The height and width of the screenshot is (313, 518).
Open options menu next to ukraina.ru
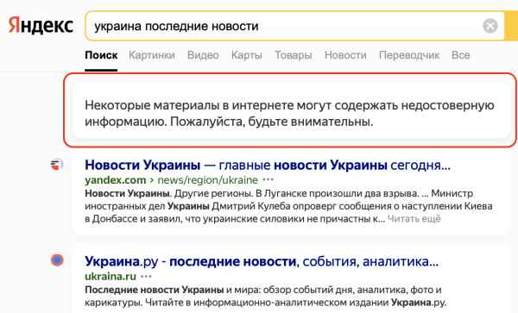tap(146, 277)
